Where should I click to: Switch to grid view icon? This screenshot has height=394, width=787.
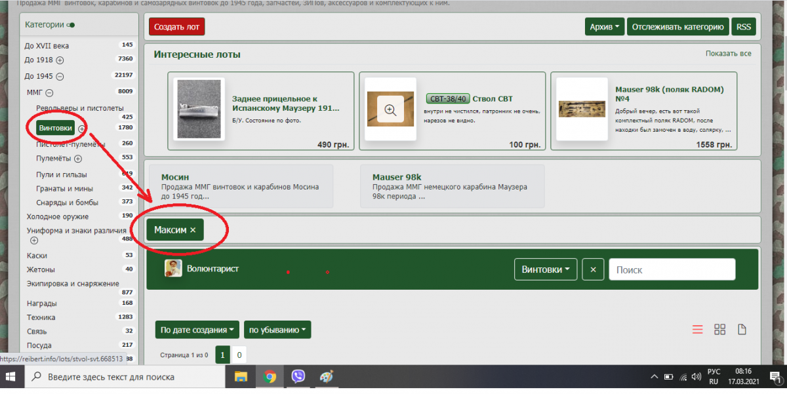tap(719, 329)
